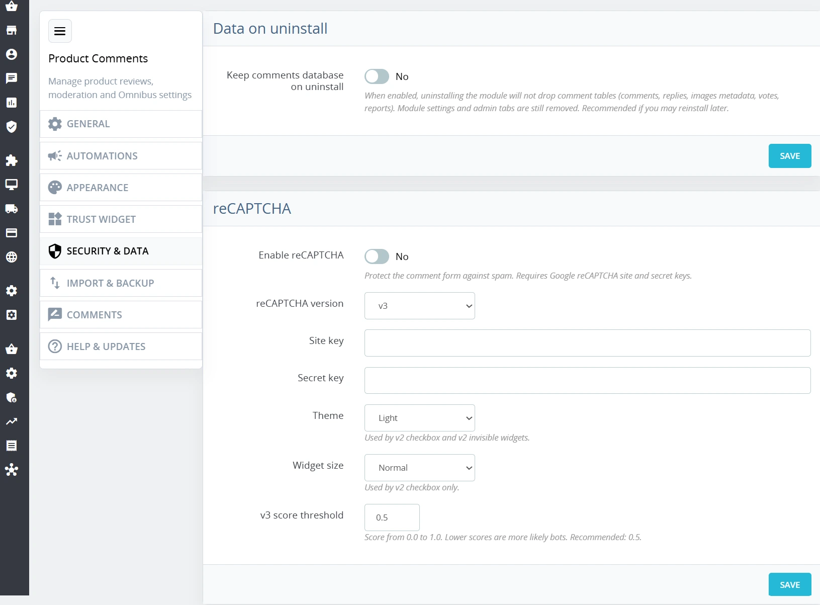Click the 'Used by v2 checkbox only.' hint

(x=412, y=487)
